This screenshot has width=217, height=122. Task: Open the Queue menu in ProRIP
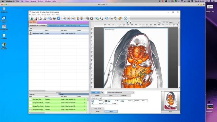(x=34, y=15)
